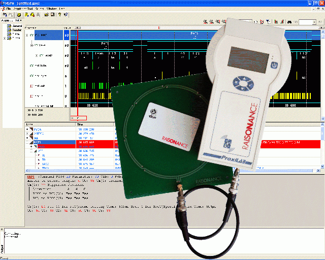The image size is (325, 260).
Task: Expand the SEL row
Action: [x=27, y=138]
